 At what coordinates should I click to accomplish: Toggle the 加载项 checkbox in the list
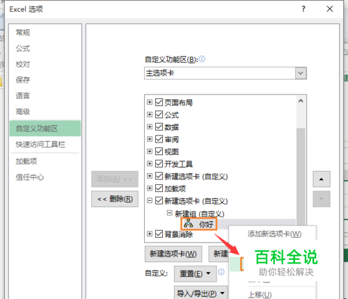[159, 188]
